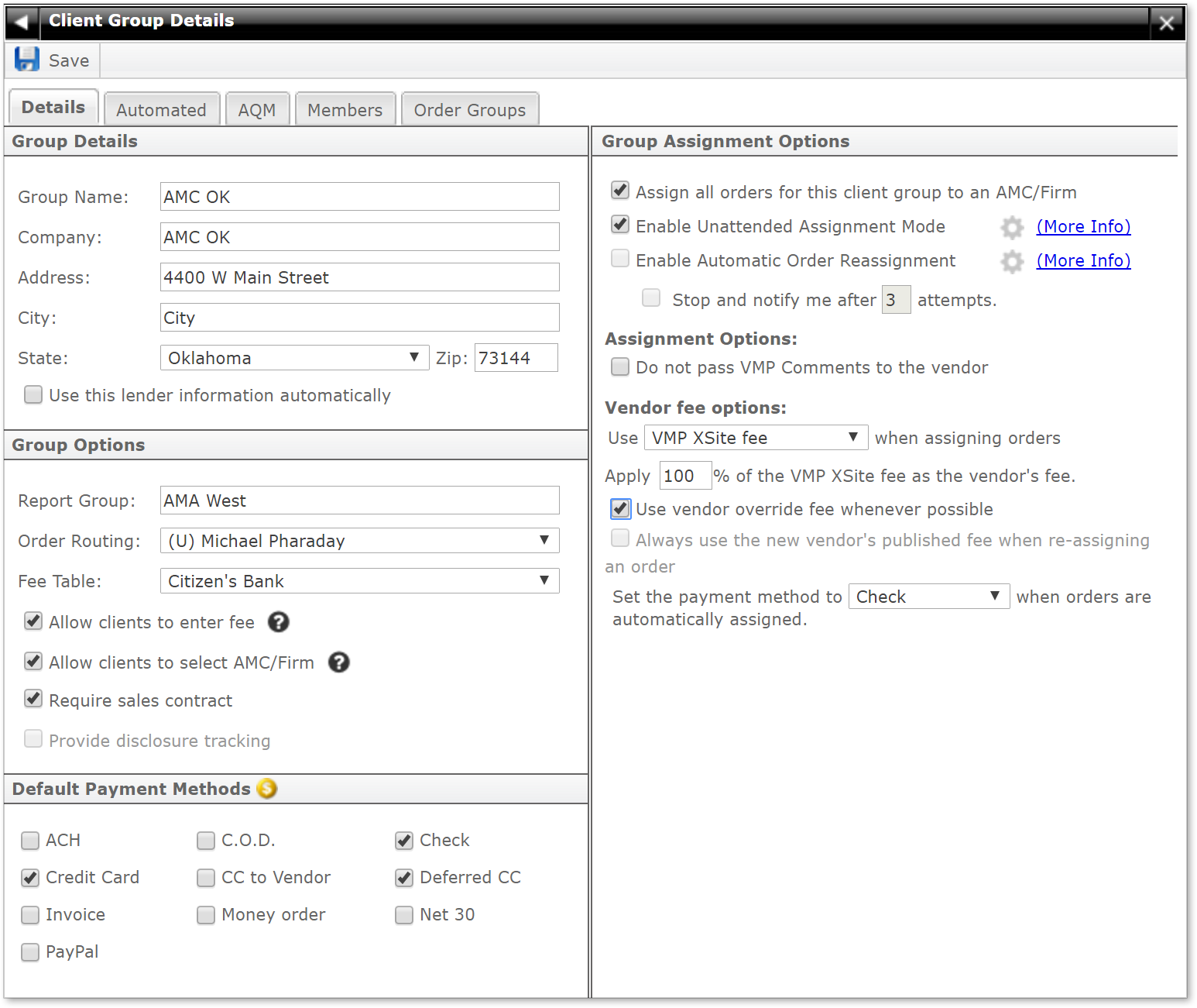Screen dimensions: 1197x1008
Task: Uncheck the Check payment method
Action: pos(404,841)
